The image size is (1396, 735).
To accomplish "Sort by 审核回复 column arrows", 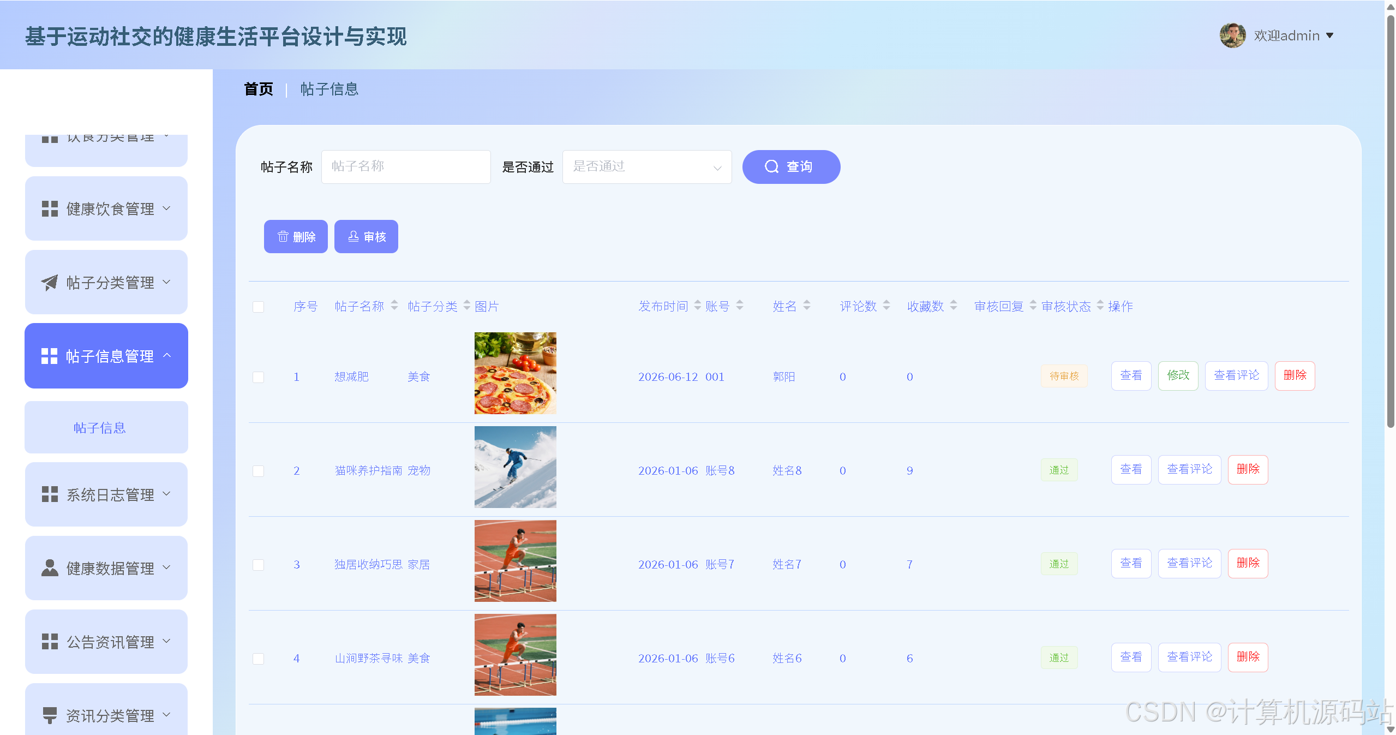I will (1033, 306).
